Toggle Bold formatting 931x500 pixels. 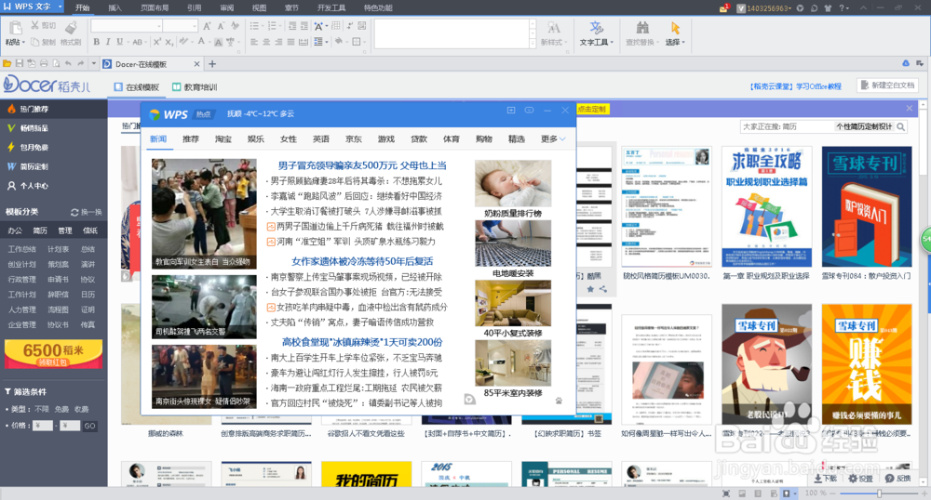tap(96, 42)
